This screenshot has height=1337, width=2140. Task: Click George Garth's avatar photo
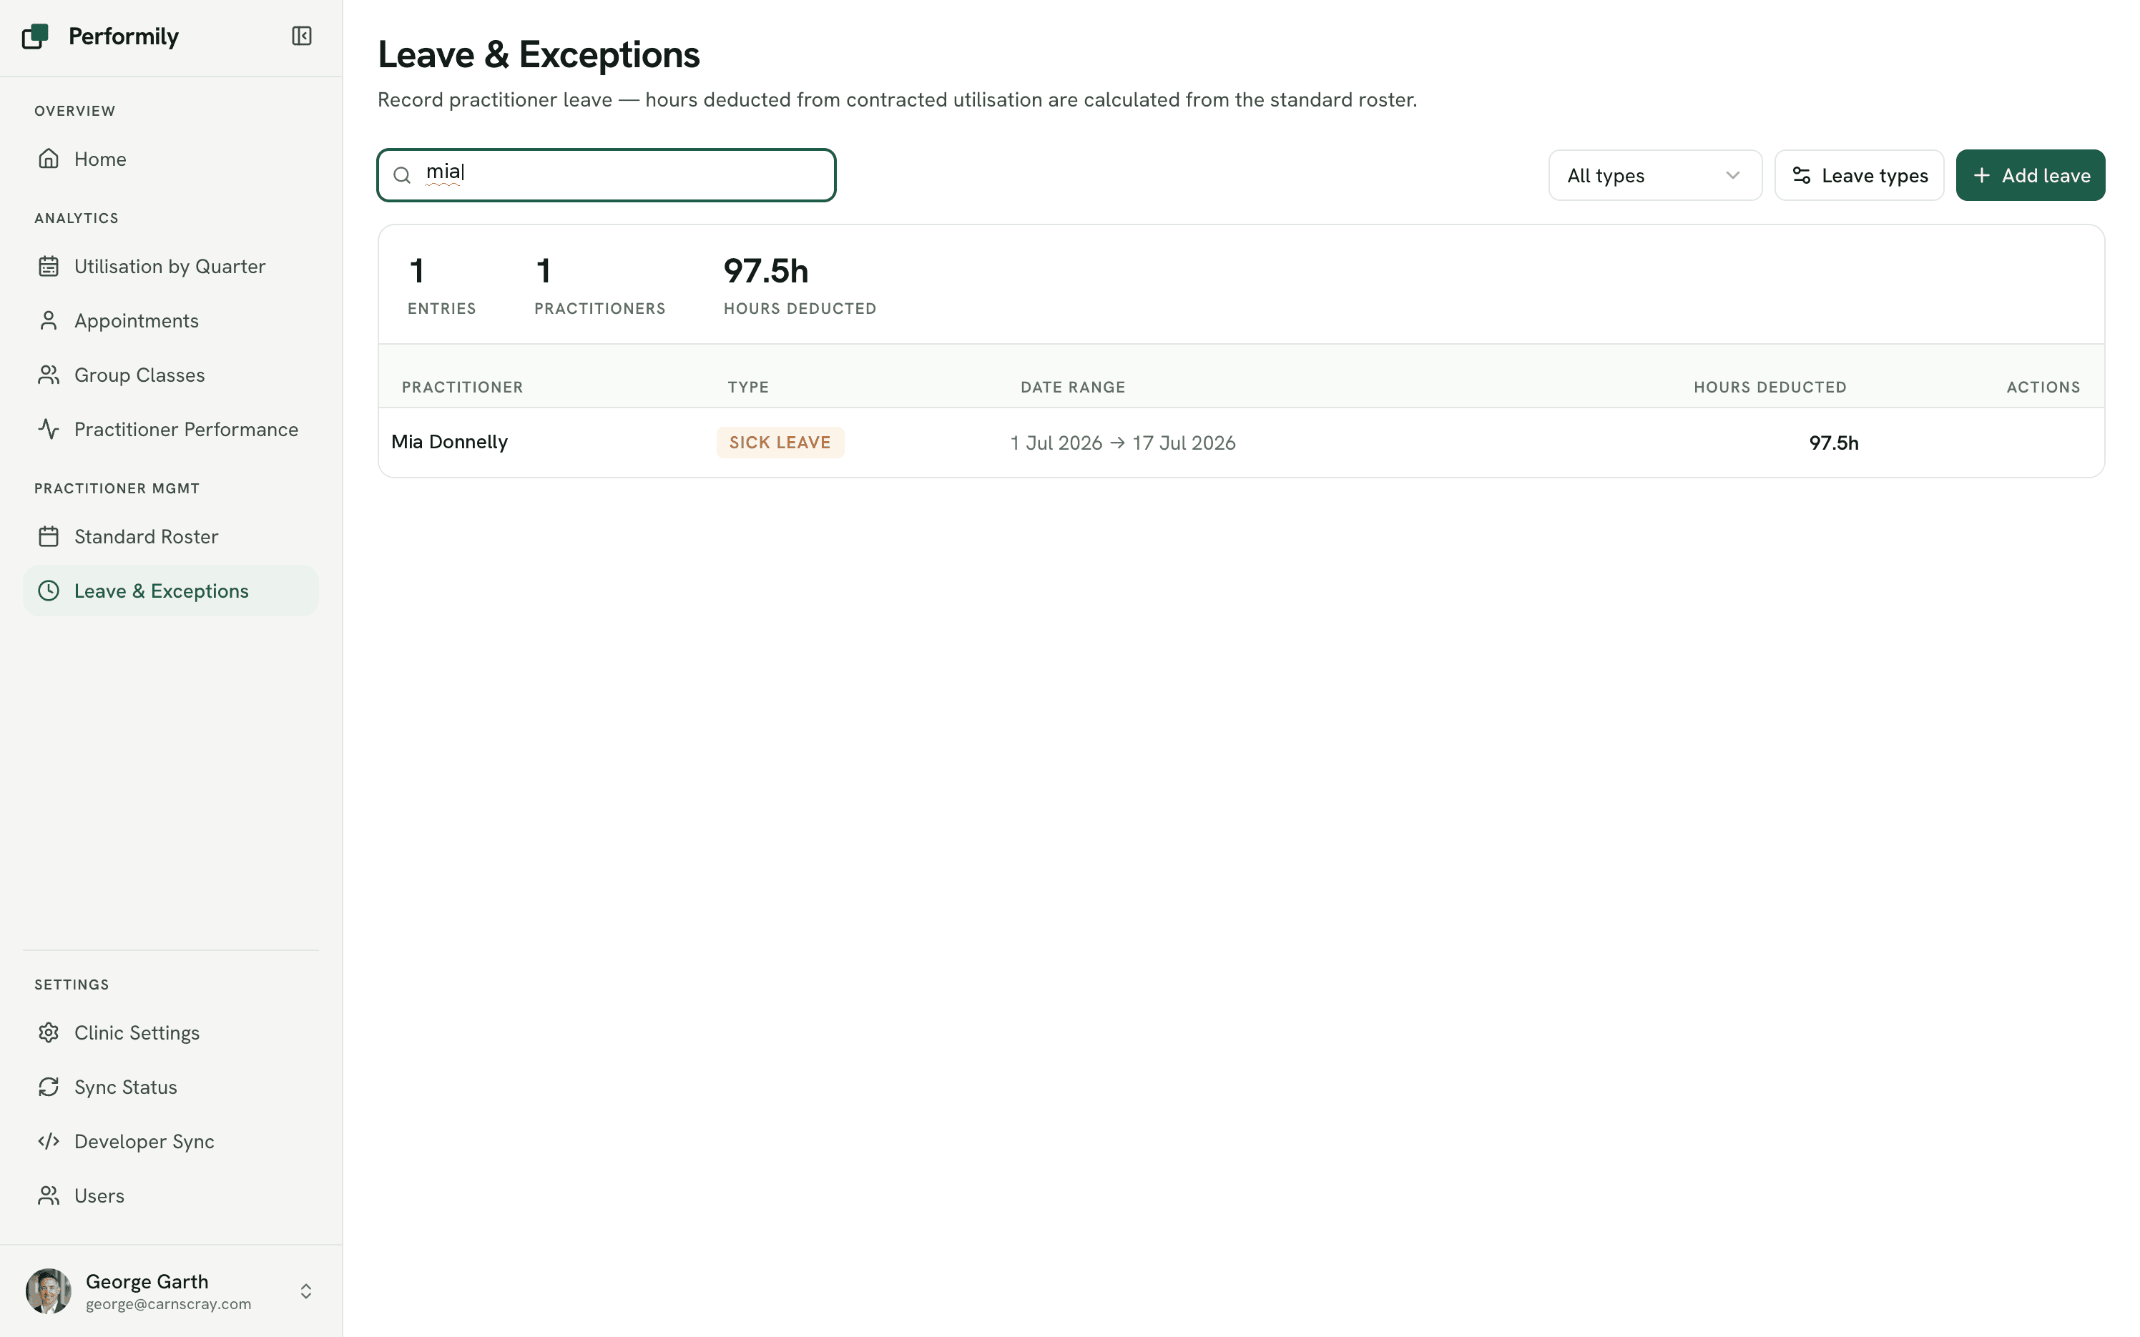pyautogui.click(x=49, y=1291)
